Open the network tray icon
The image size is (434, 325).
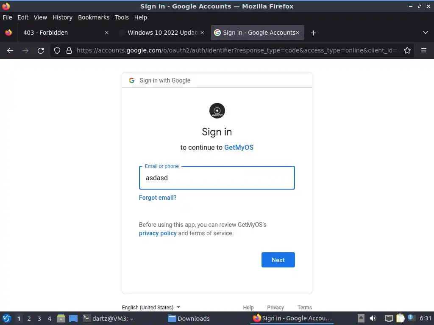[x=389, y=318]
